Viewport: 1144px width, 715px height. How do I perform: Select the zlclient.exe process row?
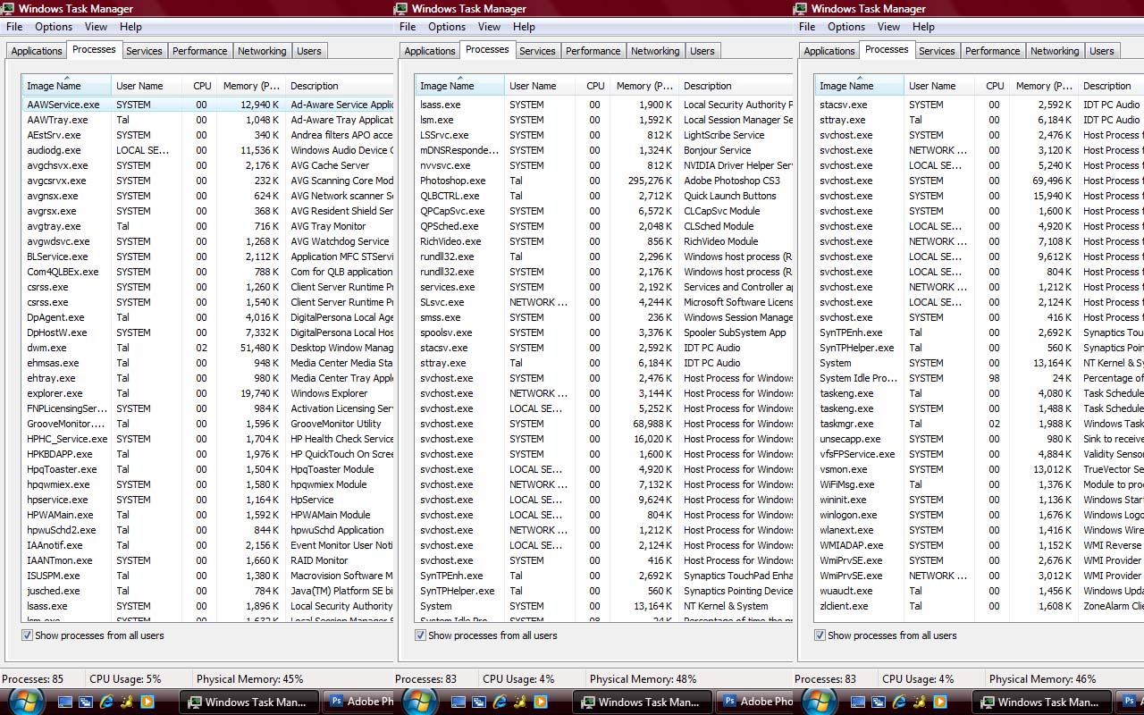click(x=980, y=606)
